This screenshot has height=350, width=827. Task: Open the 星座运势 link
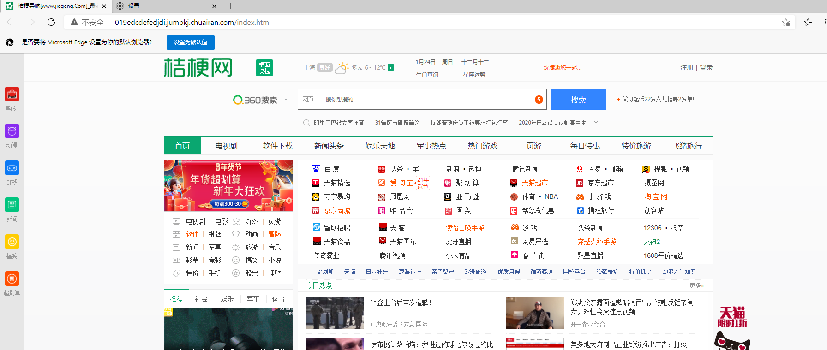point(474,75)
